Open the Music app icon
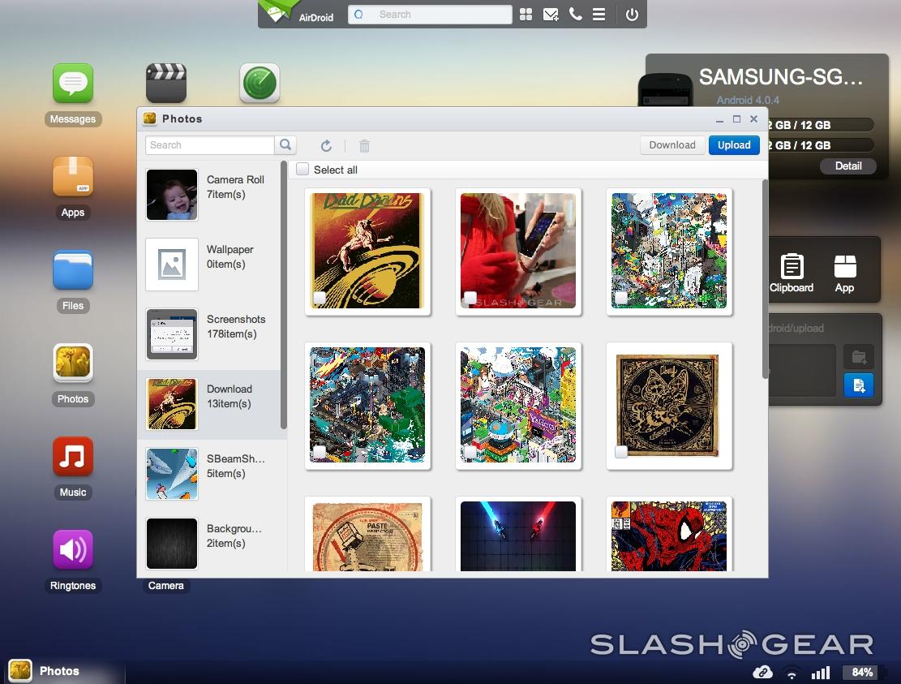This screenshot has height=684, width=901. (x=73, y=458)
